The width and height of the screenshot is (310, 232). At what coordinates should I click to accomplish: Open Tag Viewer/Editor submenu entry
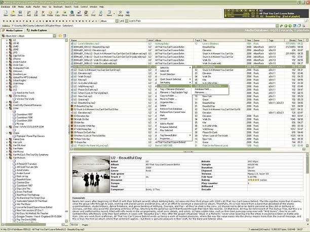(174, 135)
